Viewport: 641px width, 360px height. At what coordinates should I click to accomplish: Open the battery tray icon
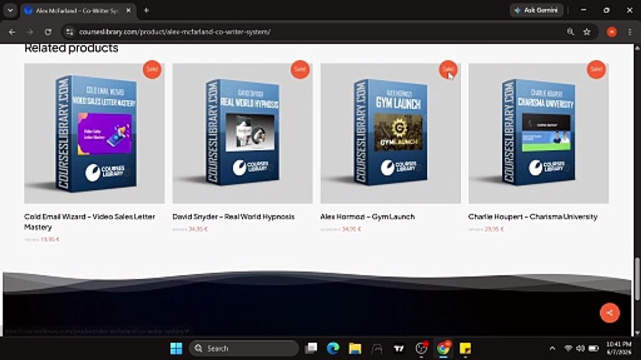[593, 348]
